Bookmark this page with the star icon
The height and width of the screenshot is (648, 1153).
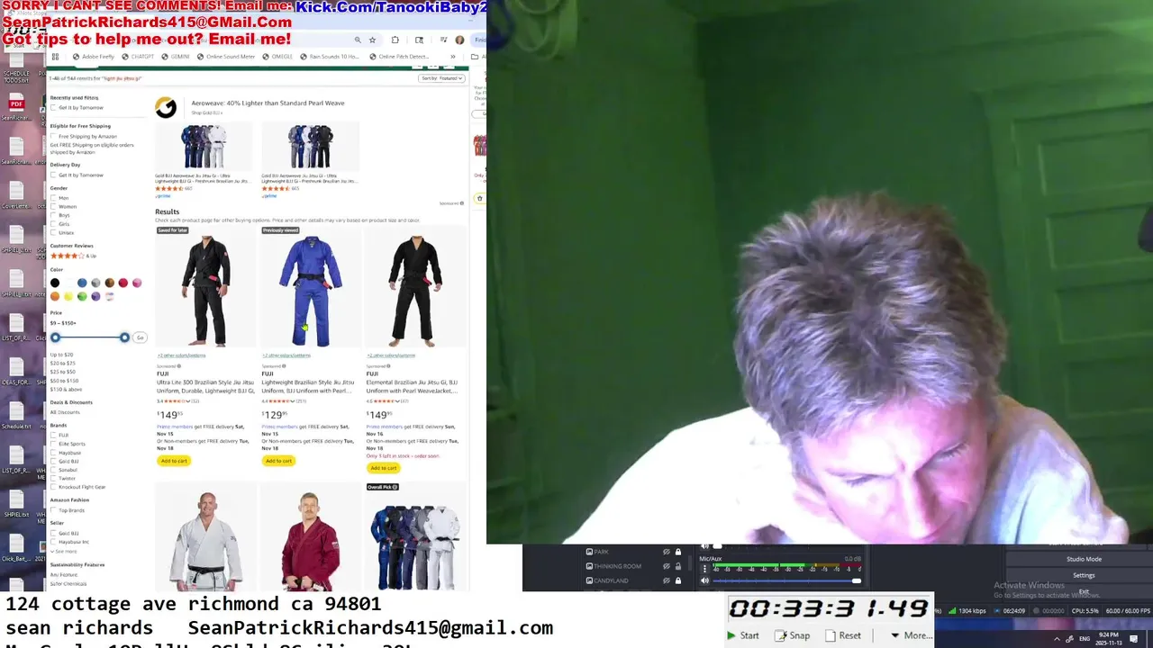click(x=372, y=40)
